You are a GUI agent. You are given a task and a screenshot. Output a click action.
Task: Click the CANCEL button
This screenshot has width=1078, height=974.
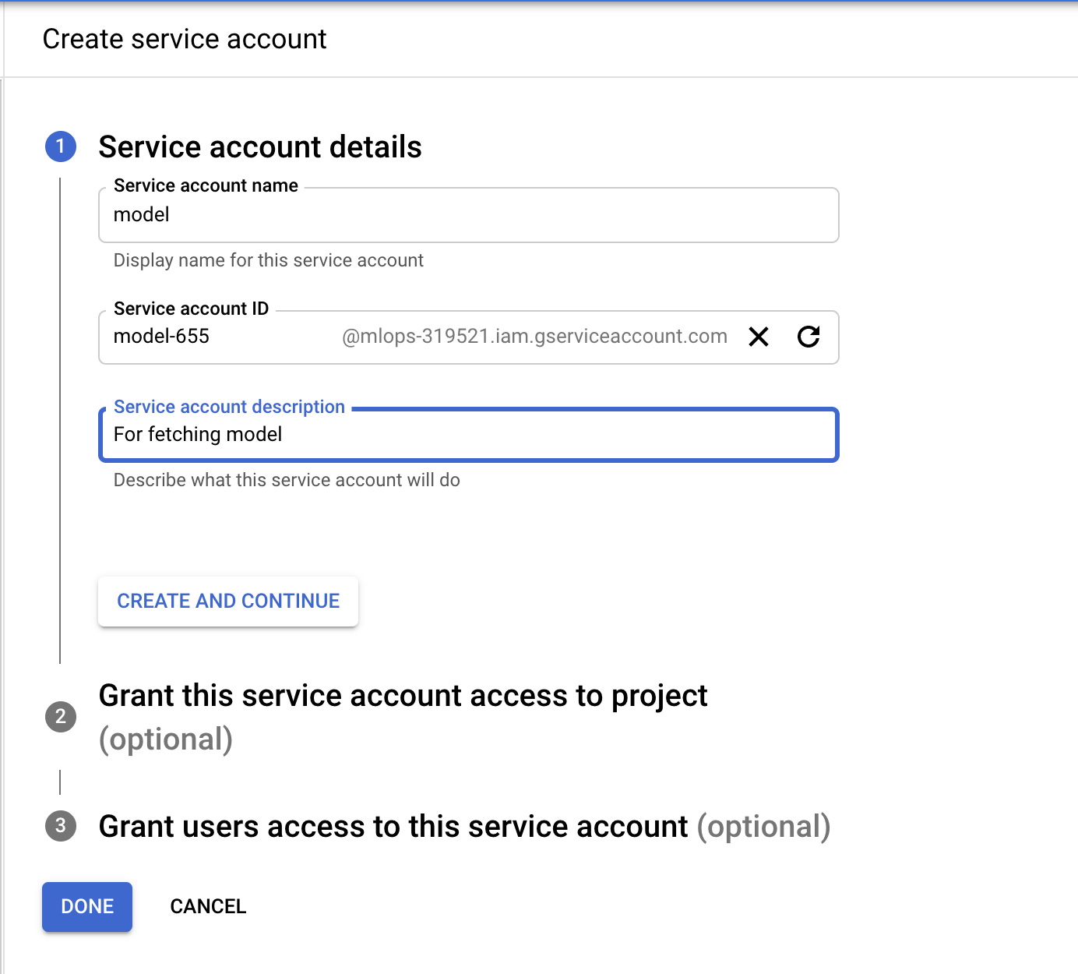coord(208,906)
